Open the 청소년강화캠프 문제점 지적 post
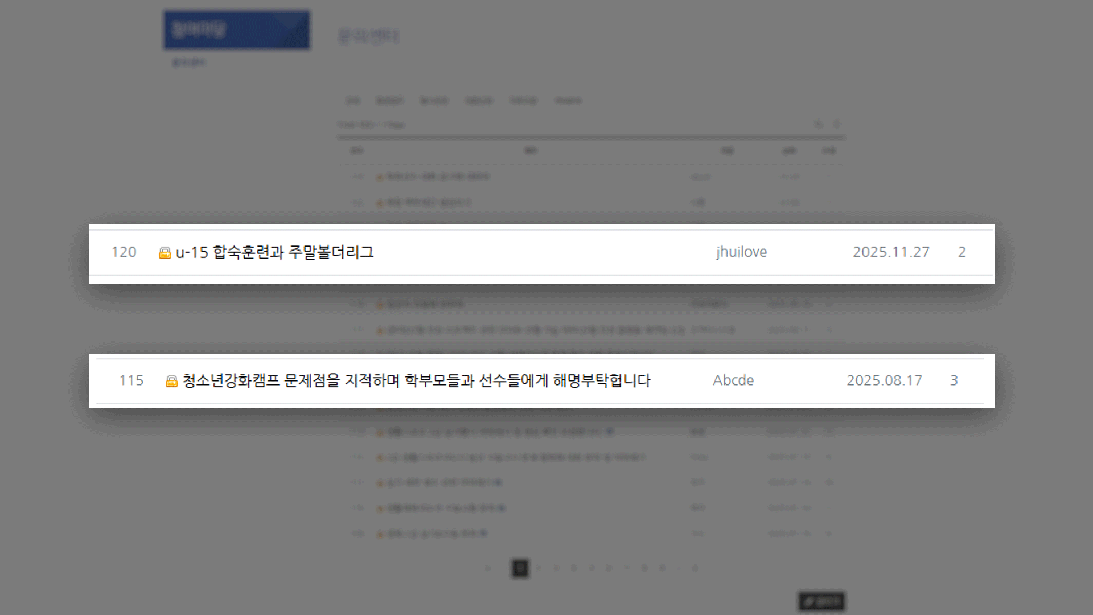 coord(416,380)
